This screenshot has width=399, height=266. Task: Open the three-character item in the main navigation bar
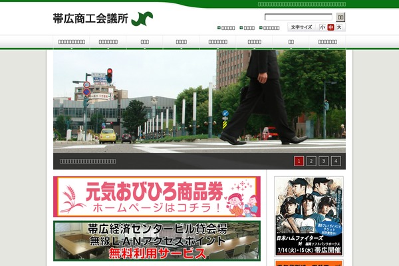click(144, 42)
